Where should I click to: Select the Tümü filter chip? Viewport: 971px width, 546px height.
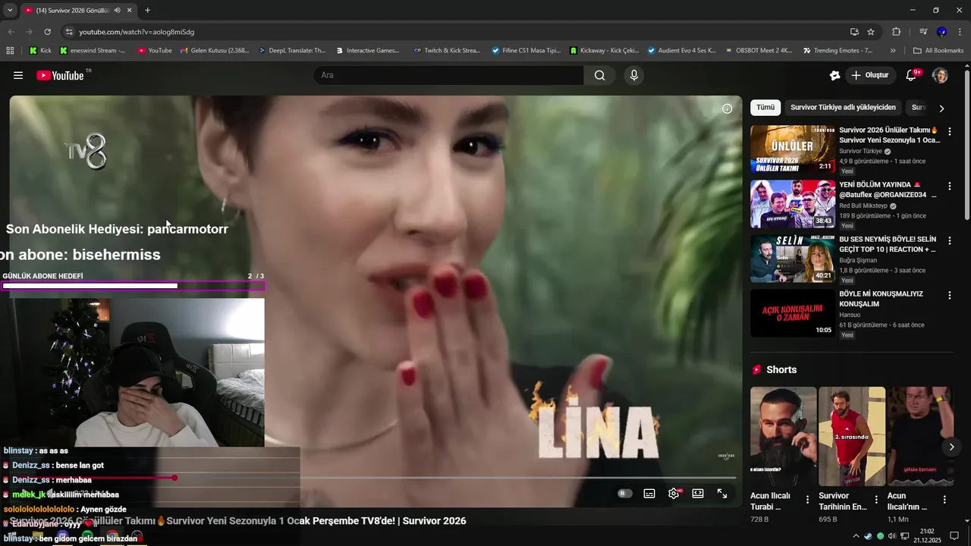pyautogui.click(x=765, y=108)
